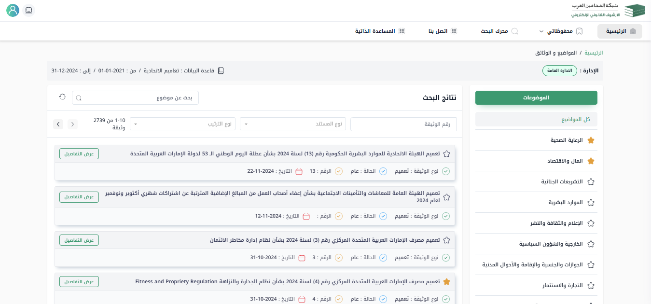Click the Arab Lawyers Network logo
The width and height of the screenshot is (651, 304).
click(x=608, y=11)
